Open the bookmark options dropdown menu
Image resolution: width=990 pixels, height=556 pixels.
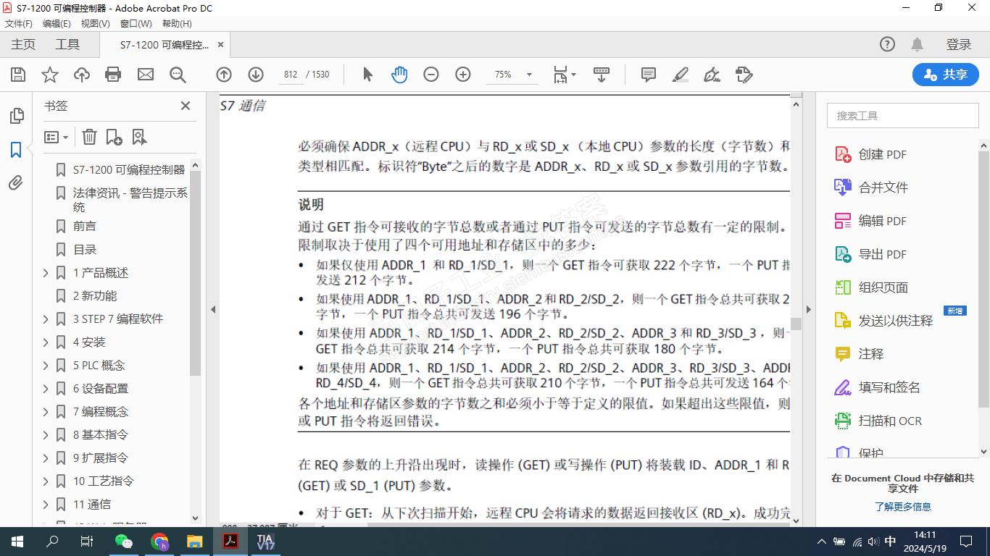tap(56, 137)
